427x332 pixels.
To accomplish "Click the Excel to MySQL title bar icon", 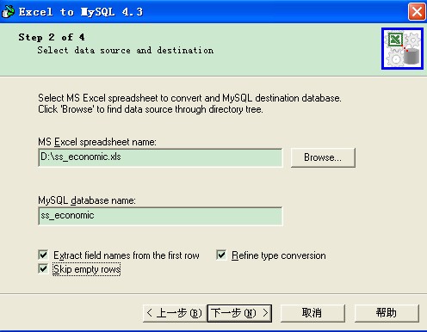I will click(x=8, y=12).
